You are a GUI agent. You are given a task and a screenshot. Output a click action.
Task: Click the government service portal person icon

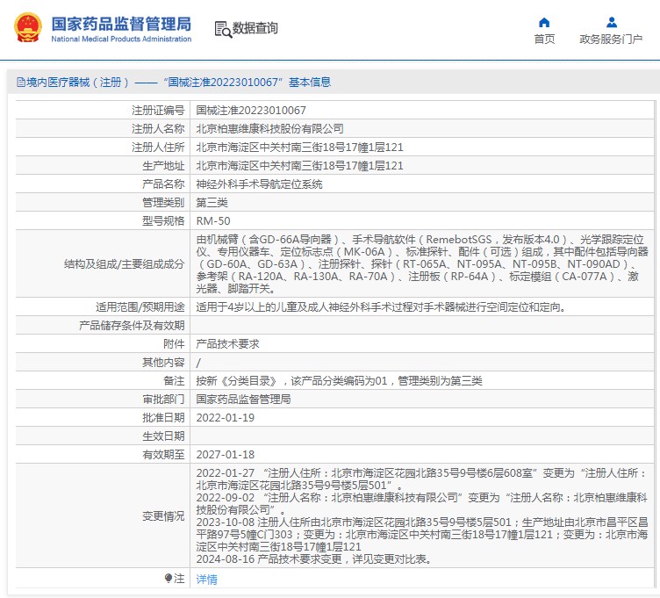click(612, 22)
